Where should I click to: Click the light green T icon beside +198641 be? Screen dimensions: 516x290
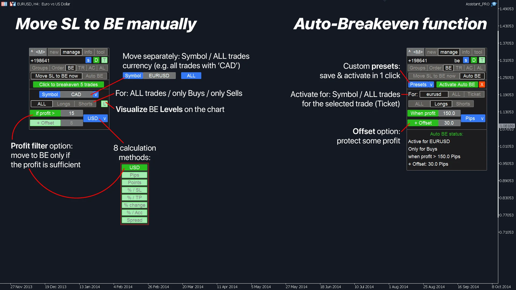482,60
